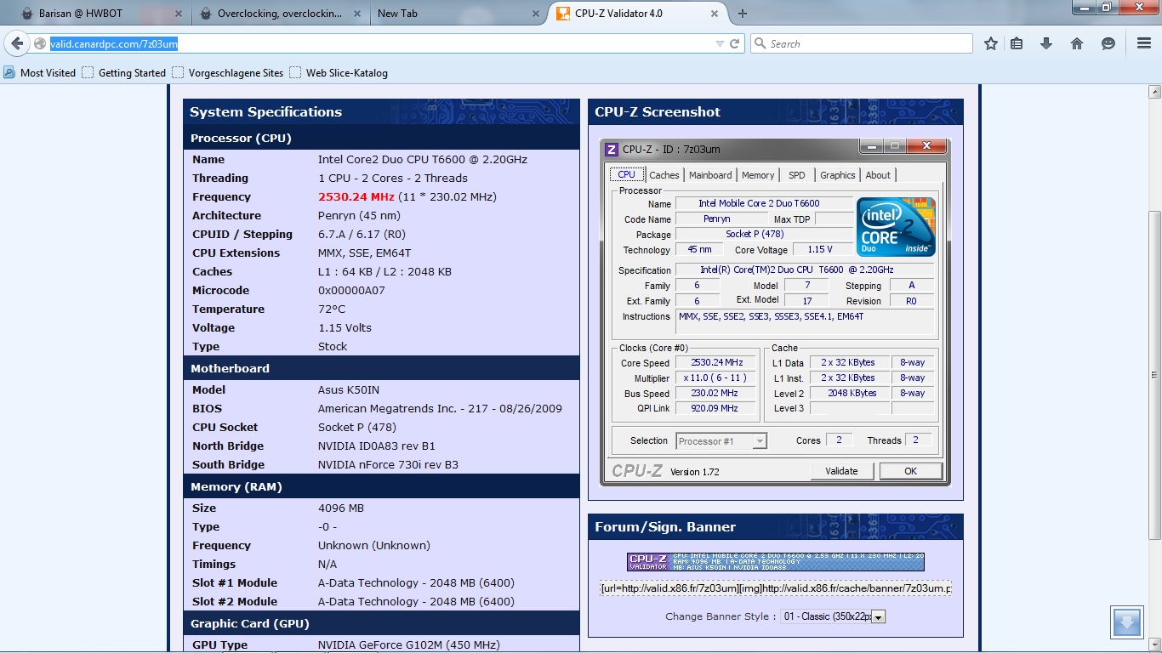Viewport: 1162px width, 653px height.
Task: Open the Firefox hamburger menu
Action: pos(1144,43)
